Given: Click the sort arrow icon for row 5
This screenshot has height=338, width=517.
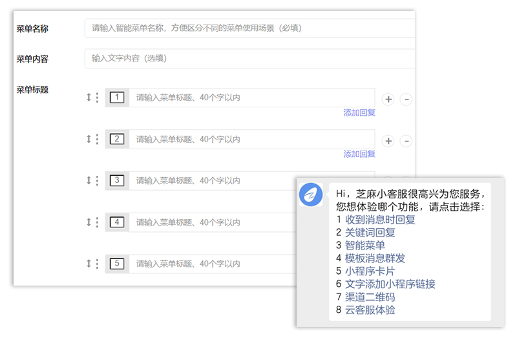Looking at the screenshot, I should (x=89, y=264).
